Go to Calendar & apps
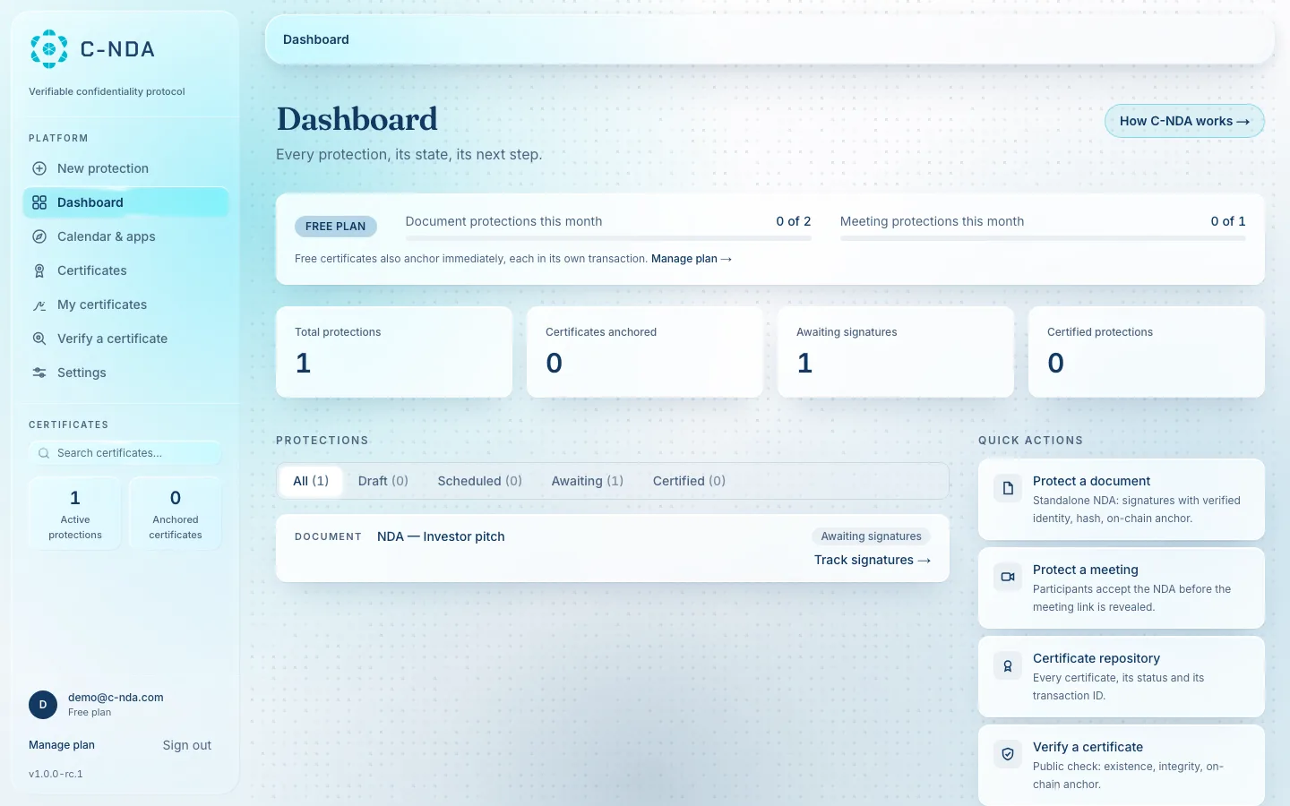1290x806 pixels. click(x=125, y=236)
